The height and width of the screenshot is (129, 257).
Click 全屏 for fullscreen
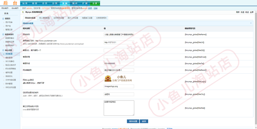click(x=252, y=12)
